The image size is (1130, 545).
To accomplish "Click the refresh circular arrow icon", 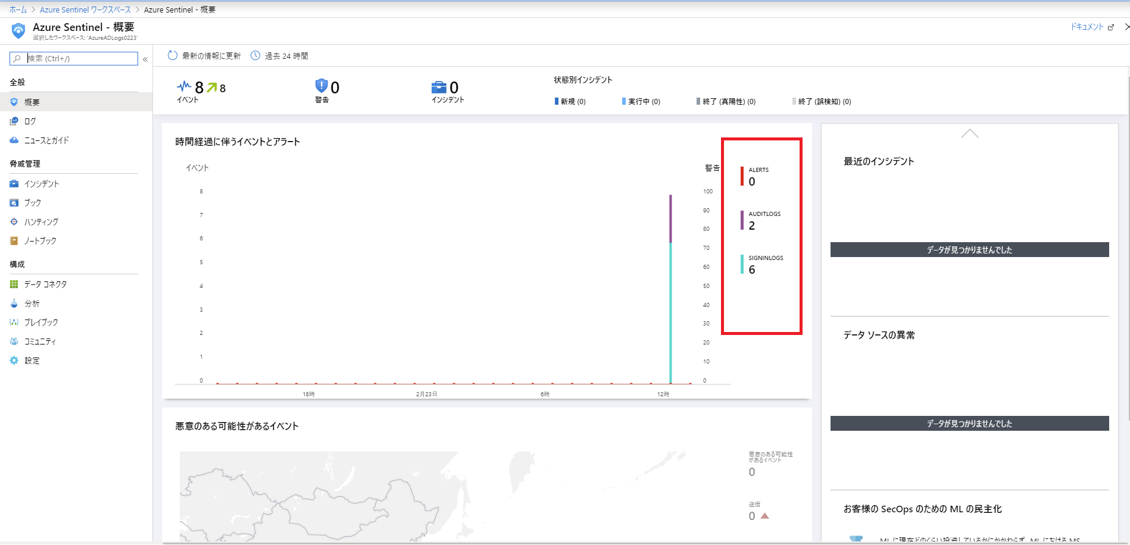I will pyautogui.click(x=173, y=55).
